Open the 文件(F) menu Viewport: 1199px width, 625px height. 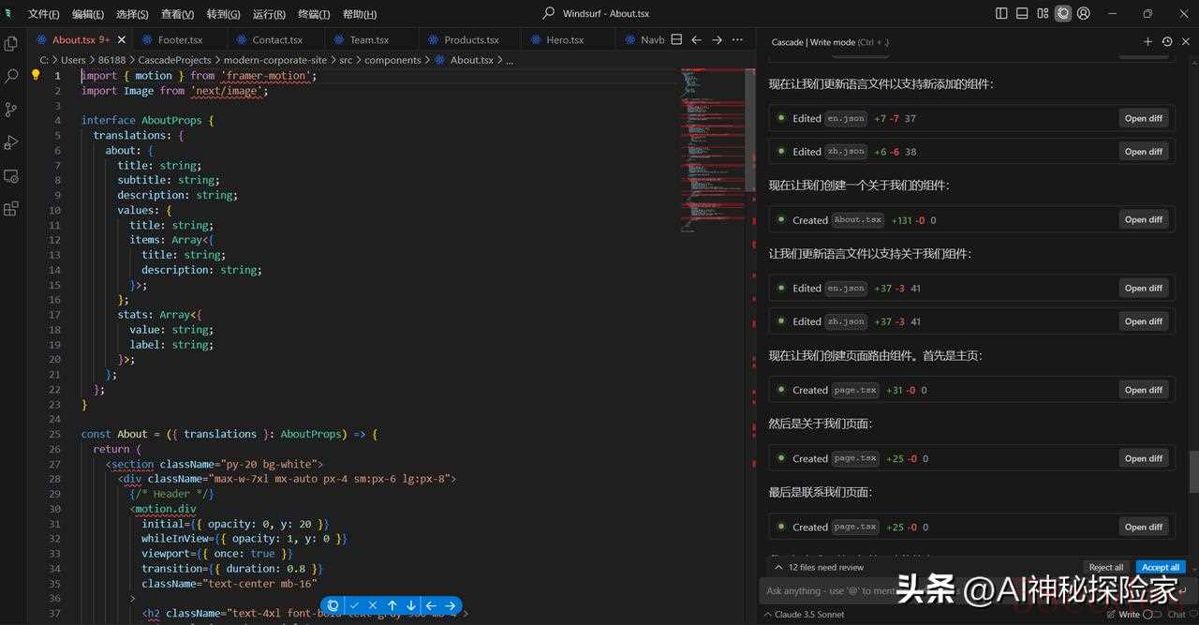[43, 14]
